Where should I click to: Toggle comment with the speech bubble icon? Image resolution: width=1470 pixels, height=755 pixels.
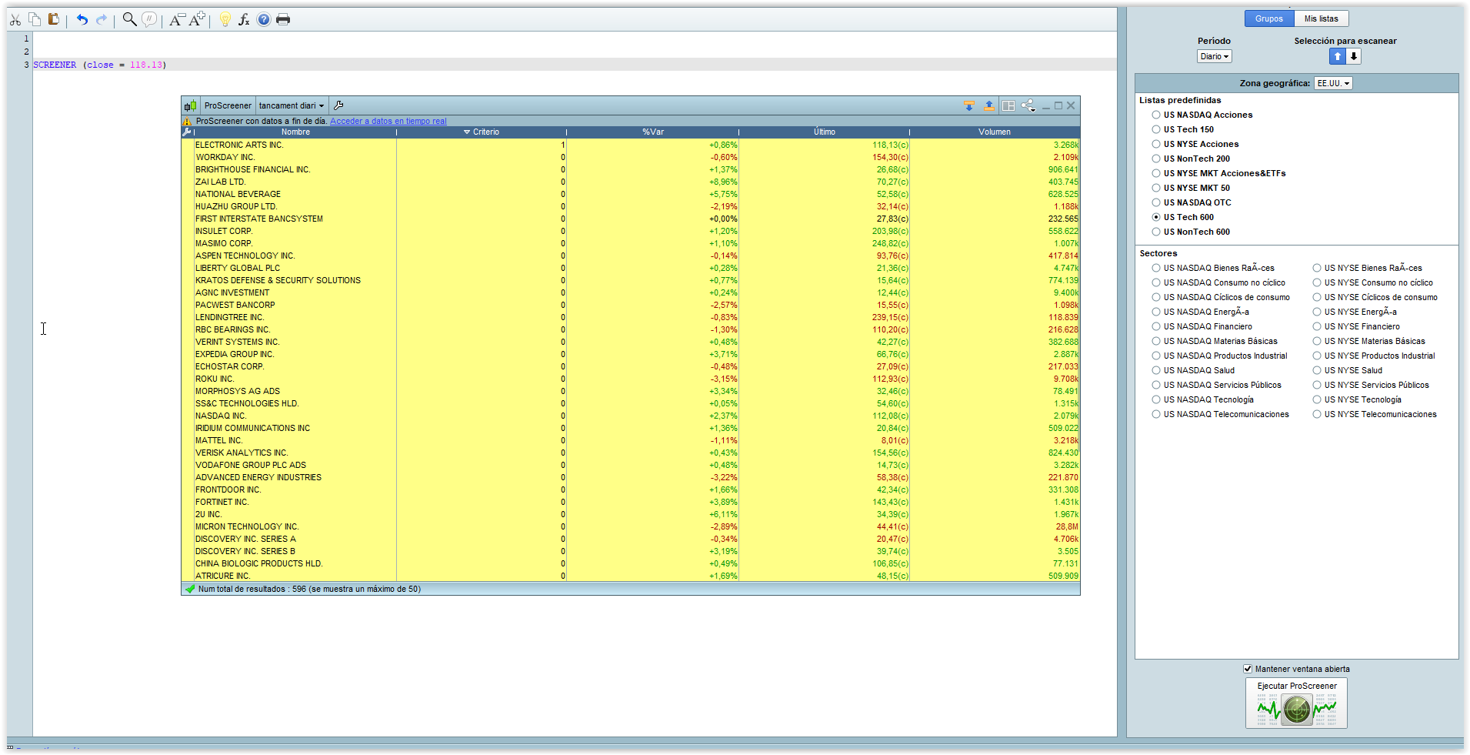click(149, 19)
